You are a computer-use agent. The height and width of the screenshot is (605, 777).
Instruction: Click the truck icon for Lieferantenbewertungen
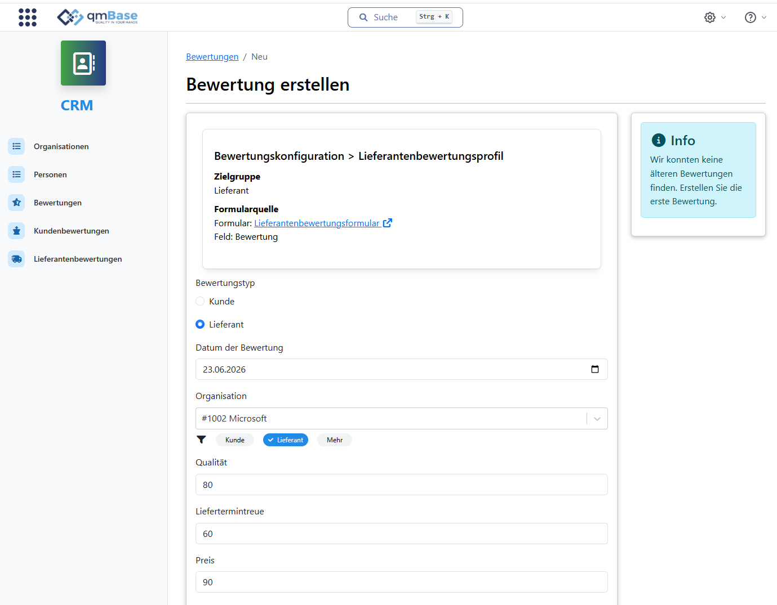point(16,259)
